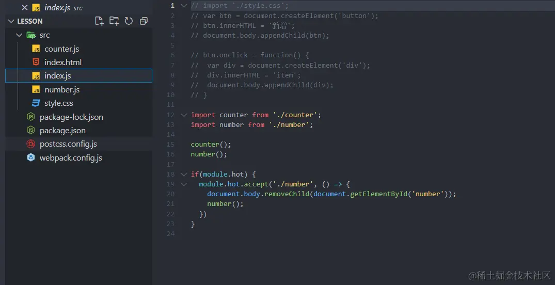Open style.css in the file tree
This screenshot has width=555, height=285.
click(78, 103)
